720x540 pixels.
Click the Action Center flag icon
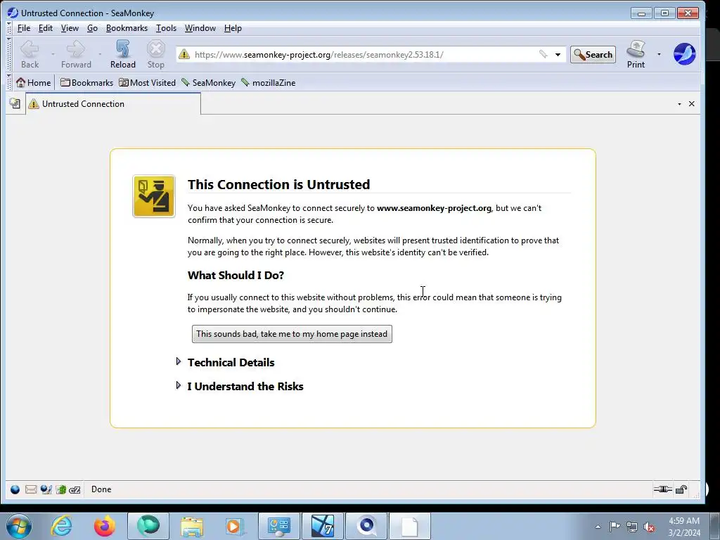click(615, 527)
